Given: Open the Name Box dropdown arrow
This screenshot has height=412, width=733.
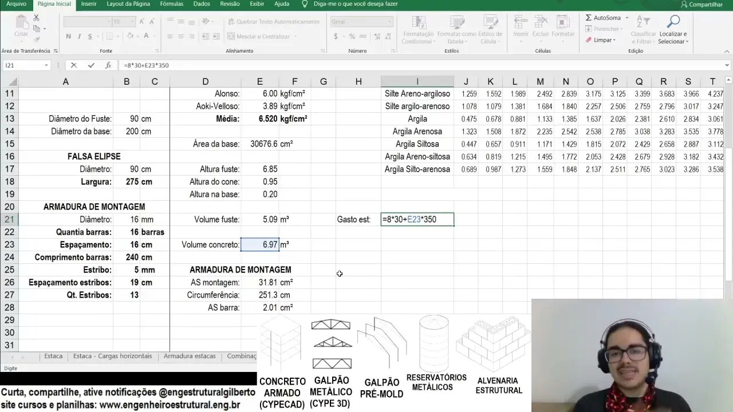Looking at the screenshot, I should point(46,65).
